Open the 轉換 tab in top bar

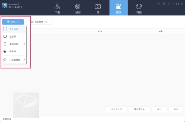pyautogui.click(x=139, y=9)
